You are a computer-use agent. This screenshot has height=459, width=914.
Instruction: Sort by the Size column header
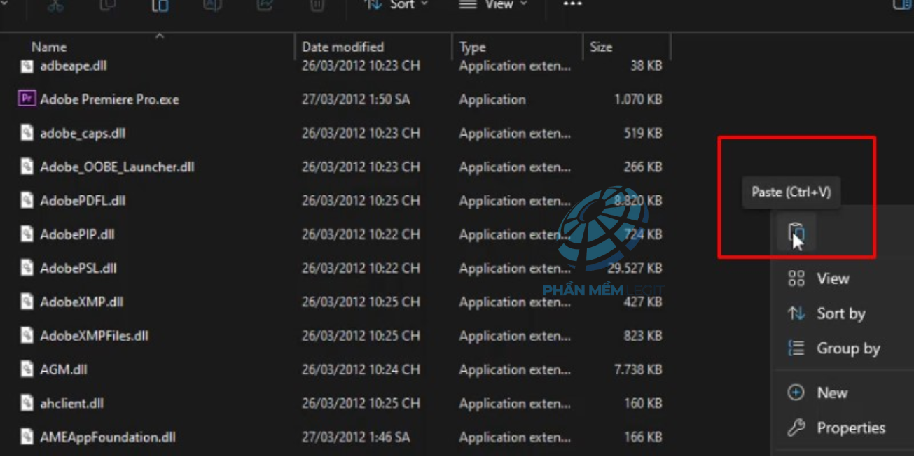tap(601, 47)
